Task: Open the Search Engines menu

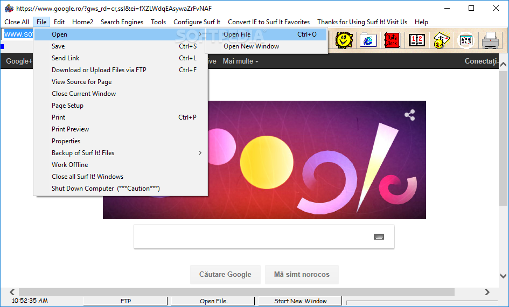Action: 122,22
